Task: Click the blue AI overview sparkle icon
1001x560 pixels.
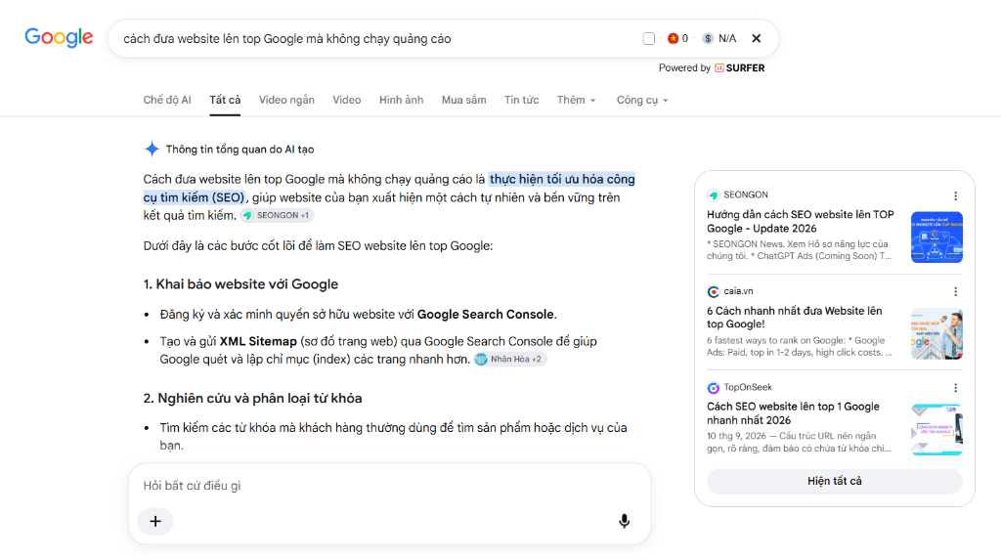Action: 152,150
